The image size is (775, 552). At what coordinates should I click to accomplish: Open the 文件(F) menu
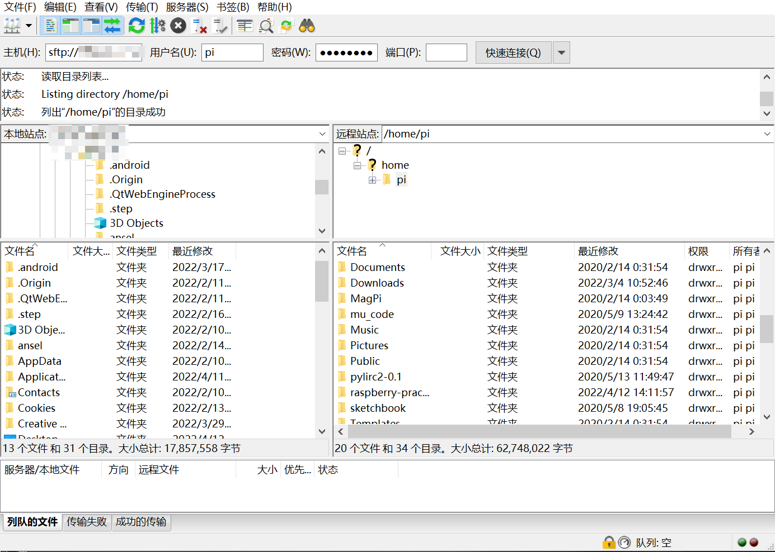[20, 7]
